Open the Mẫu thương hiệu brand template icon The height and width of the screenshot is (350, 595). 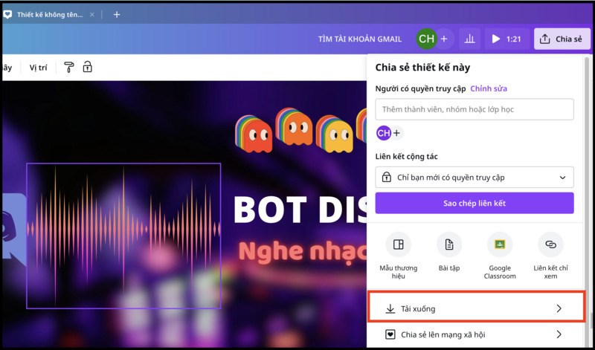(x=399, y=244)
